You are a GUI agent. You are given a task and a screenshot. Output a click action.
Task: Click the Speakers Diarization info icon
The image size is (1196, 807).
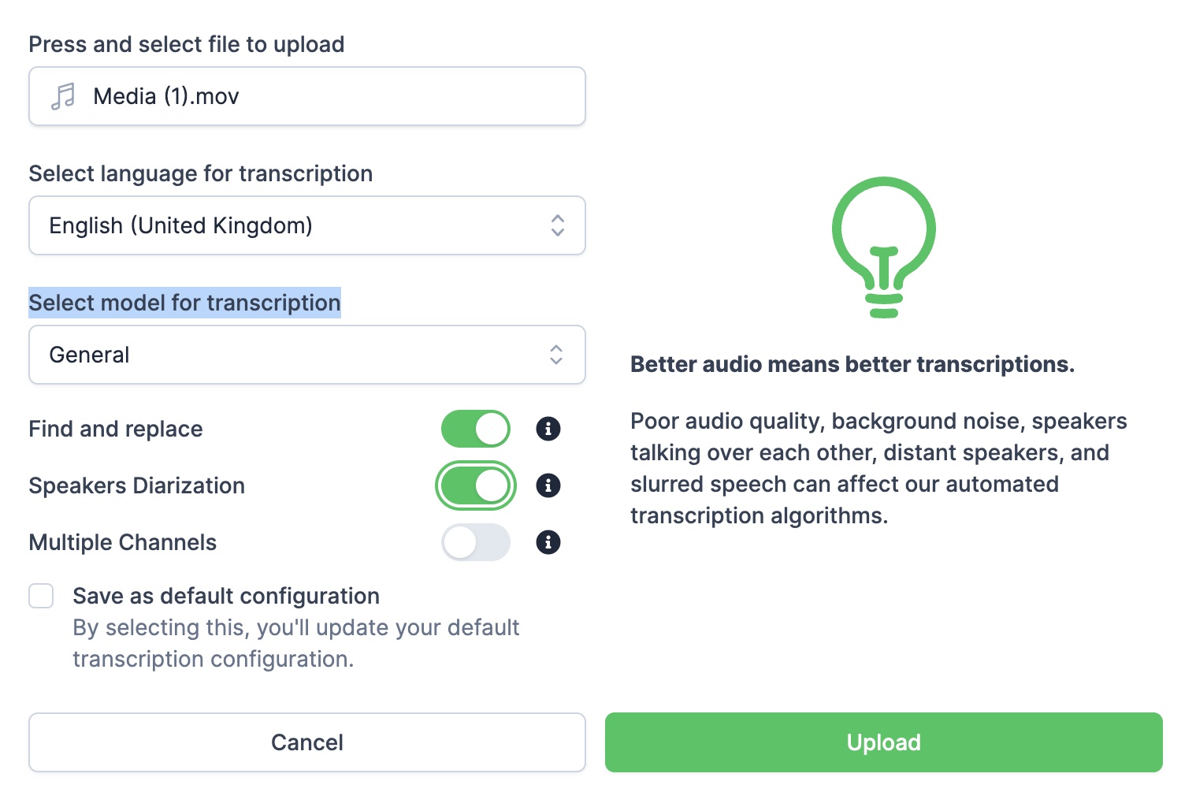pyautogui.click(x=548, y=485)
